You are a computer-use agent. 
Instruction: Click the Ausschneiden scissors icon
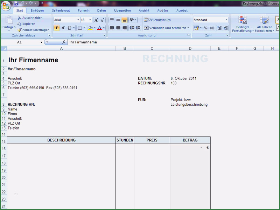tap(20, 18)
